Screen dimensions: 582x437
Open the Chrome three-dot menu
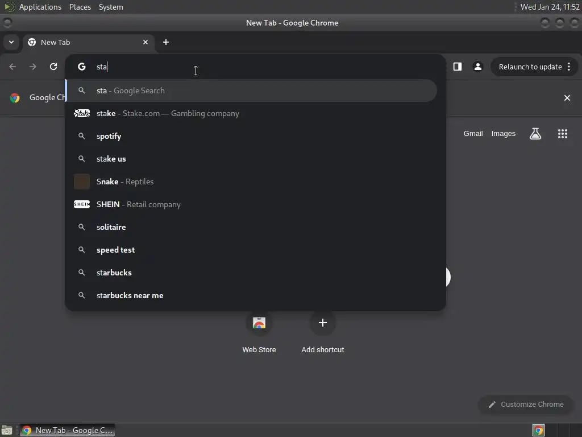[x=569, y=67]
